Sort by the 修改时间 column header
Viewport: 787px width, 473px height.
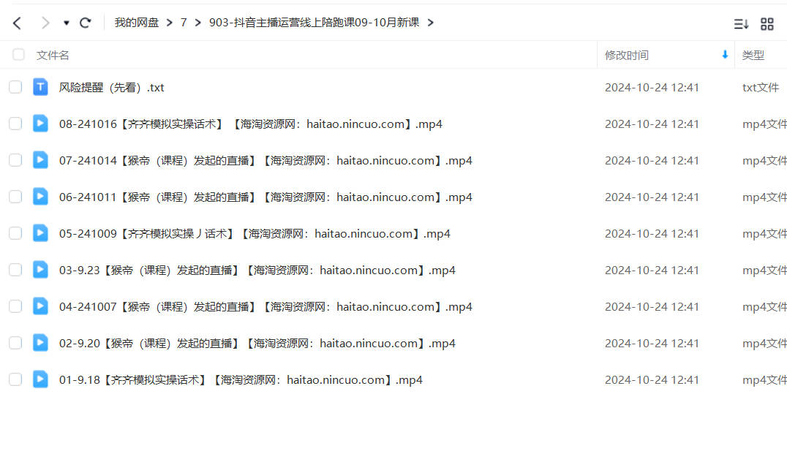(626, 55)
